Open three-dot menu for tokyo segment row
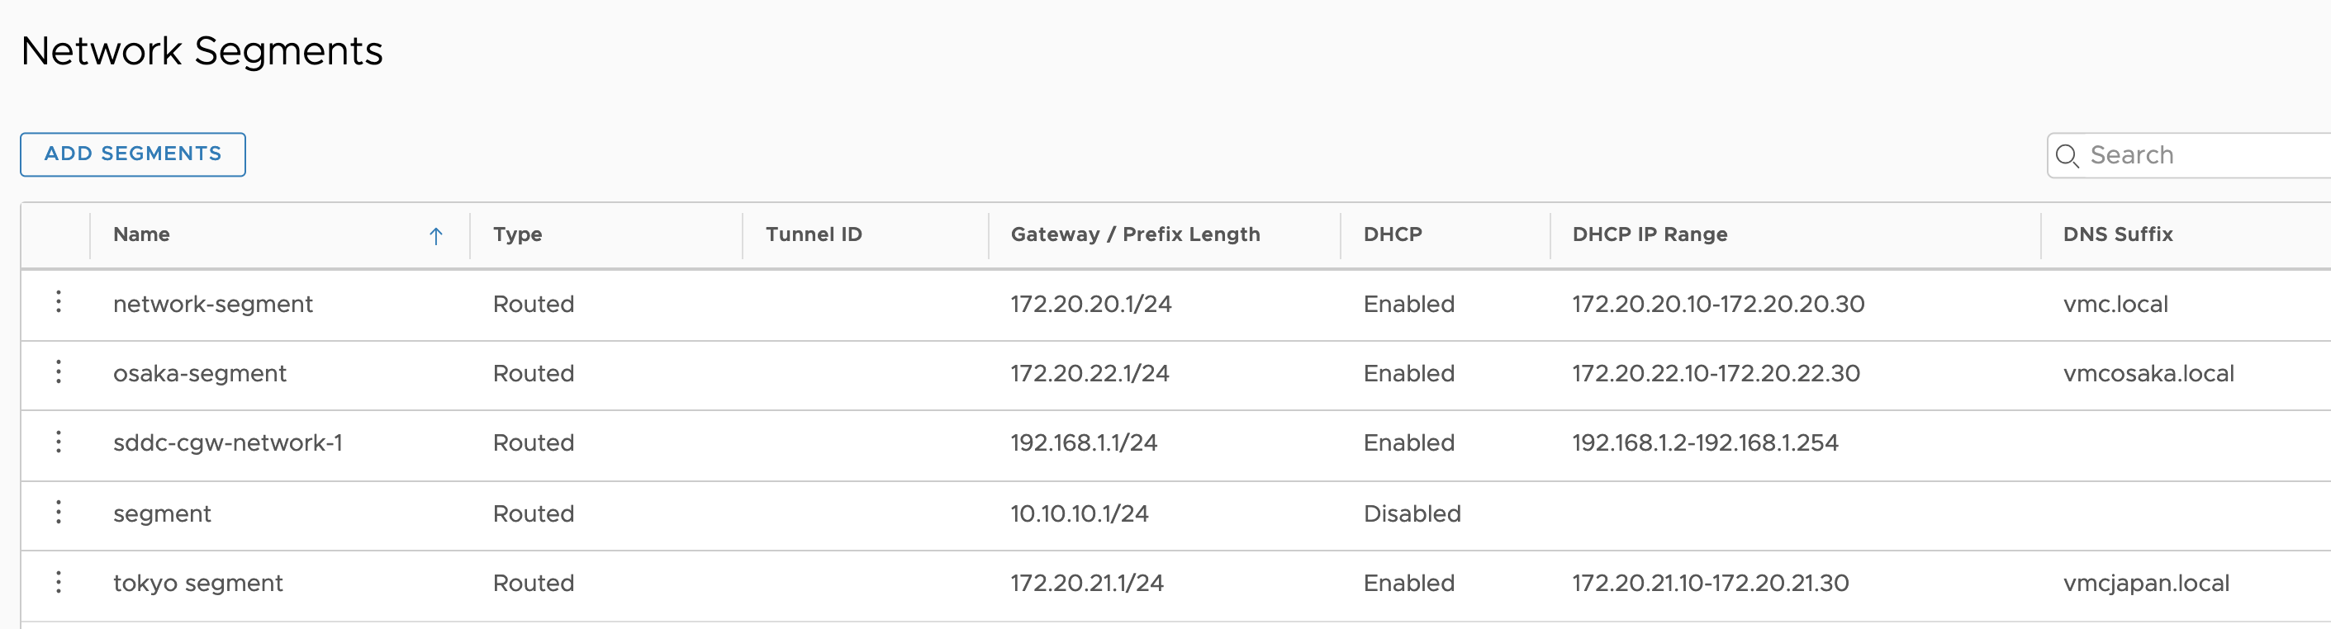Image resolution: width=2331 pixels, height=629 pixels. click(59, 582)
